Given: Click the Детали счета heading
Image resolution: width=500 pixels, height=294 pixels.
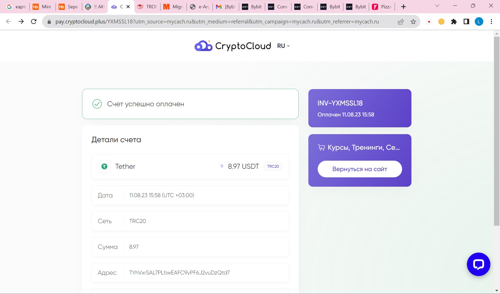Looking at the screenshot, I should click(116, 140).
